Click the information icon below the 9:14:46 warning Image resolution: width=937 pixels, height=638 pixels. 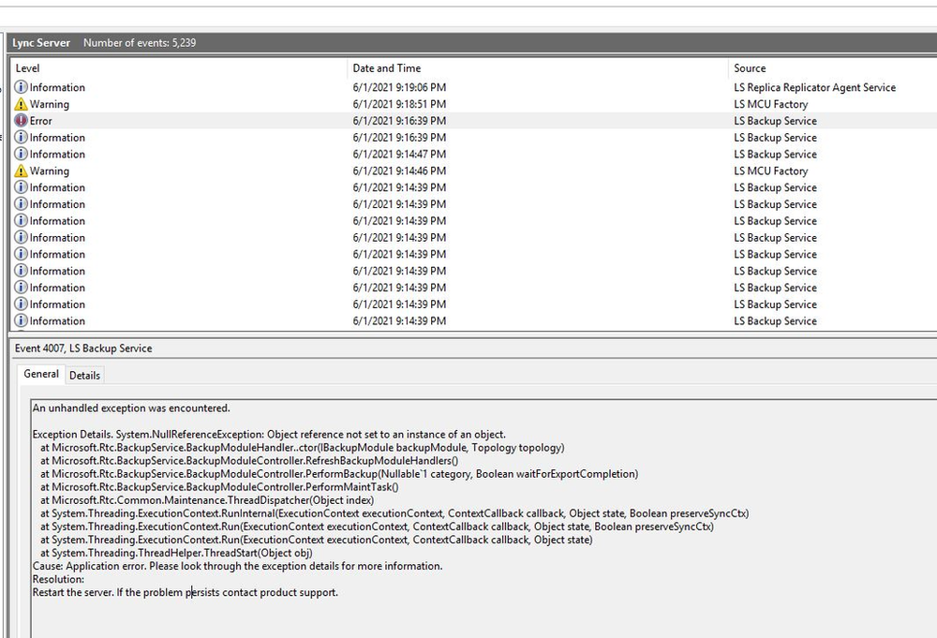[22, 188]
